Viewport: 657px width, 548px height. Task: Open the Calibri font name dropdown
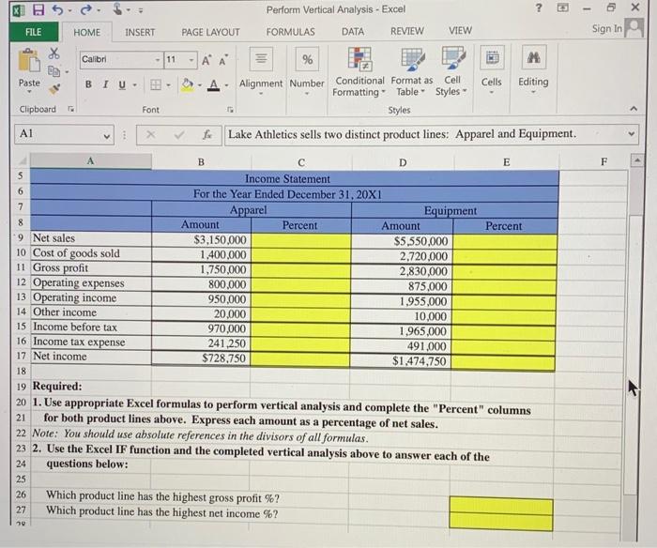[157, 60]
